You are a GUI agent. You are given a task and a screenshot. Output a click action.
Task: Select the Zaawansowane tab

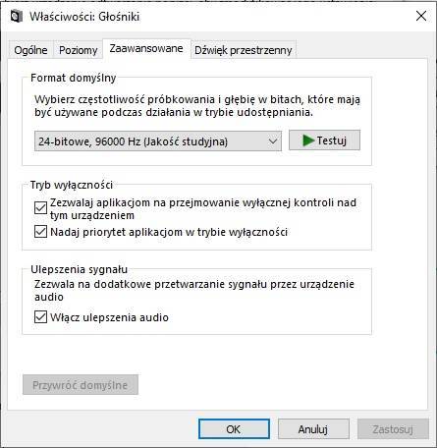(x=146, y=48)
